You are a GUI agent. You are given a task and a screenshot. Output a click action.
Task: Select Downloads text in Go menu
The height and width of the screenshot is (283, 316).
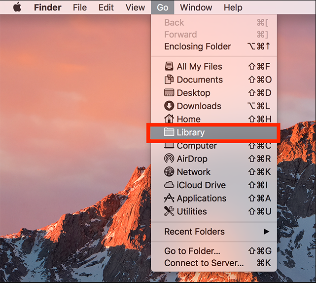pyautogui.click(x=199, y=106)
